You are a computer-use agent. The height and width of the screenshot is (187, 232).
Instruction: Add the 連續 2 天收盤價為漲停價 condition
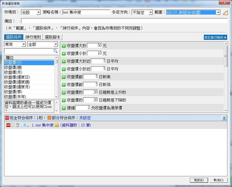64,108
